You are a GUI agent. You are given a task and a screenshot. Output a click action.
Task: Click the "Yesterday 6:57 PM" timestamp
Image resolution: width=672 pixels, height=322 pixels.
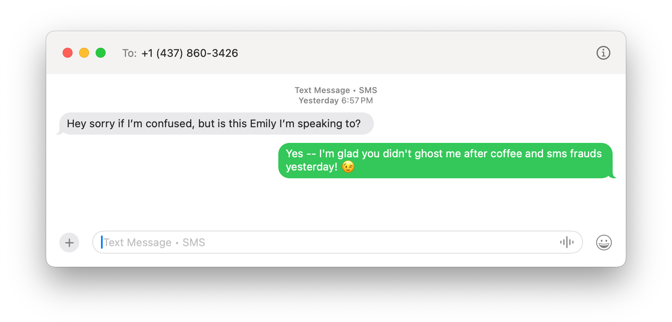336,100
